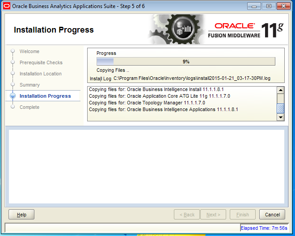Click the log list scrollbar thumb
This screenshot has height=236, width=295.
pyautogui.click(x=281, y=108)
